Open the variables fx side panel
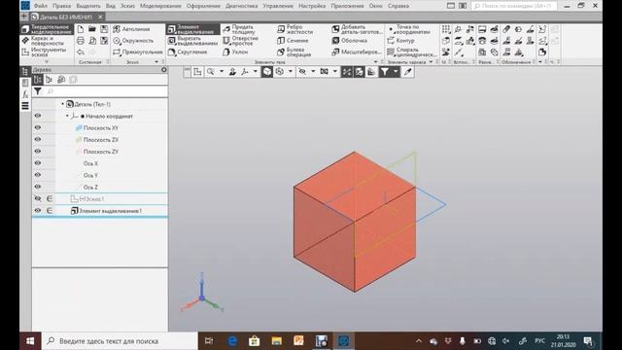 click(25, 94)
